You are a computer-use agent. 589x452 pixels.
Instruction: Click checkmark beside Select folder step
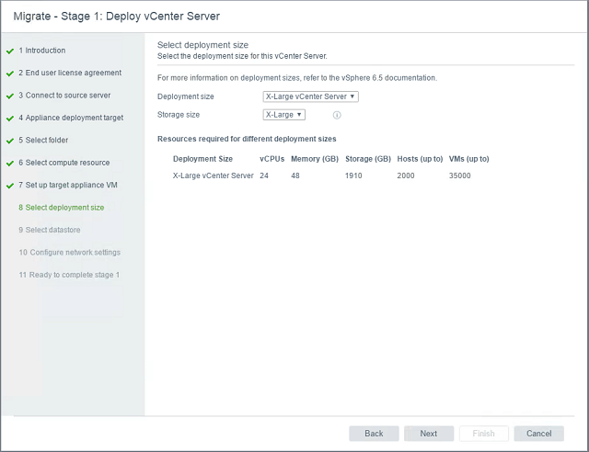[10, 141]
